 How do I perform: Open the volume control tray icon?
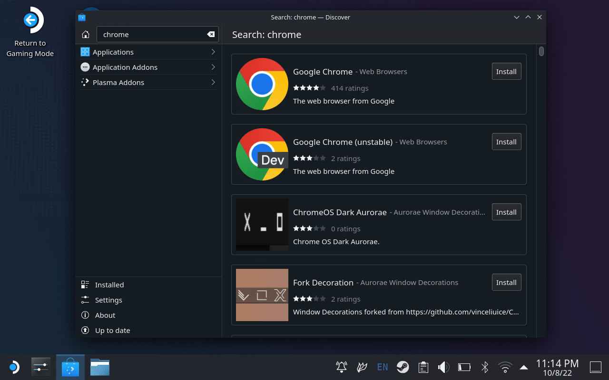(x=443, y=367)
